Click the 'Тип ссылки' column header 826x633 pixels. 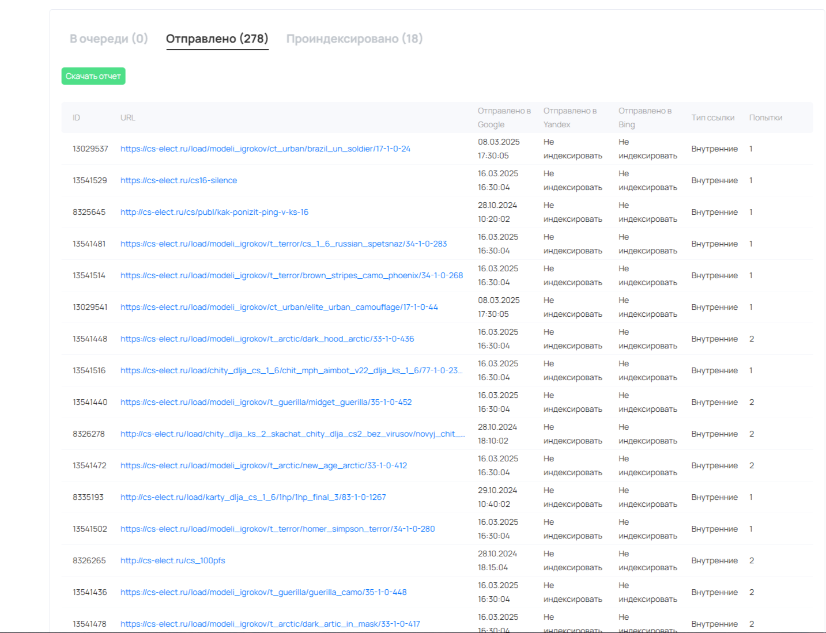[713, 117]
